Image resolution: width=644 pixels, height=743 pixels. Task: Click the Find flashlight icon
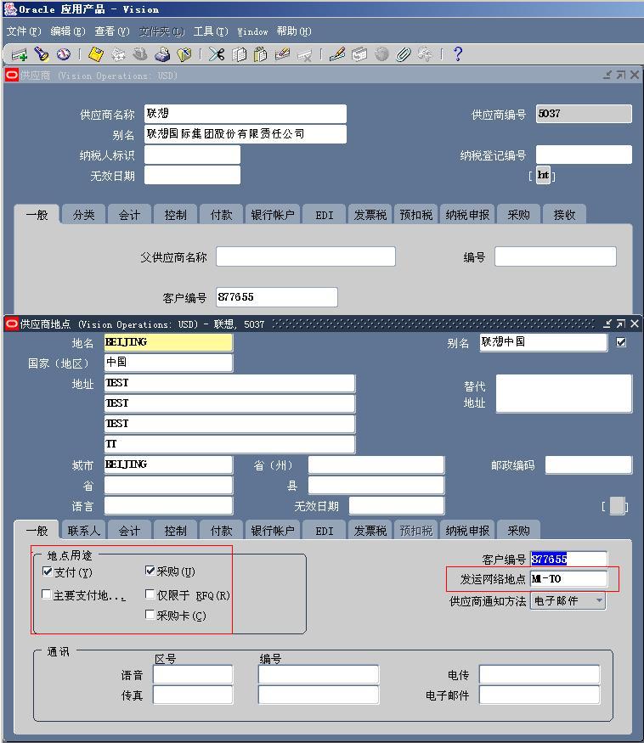42,54
